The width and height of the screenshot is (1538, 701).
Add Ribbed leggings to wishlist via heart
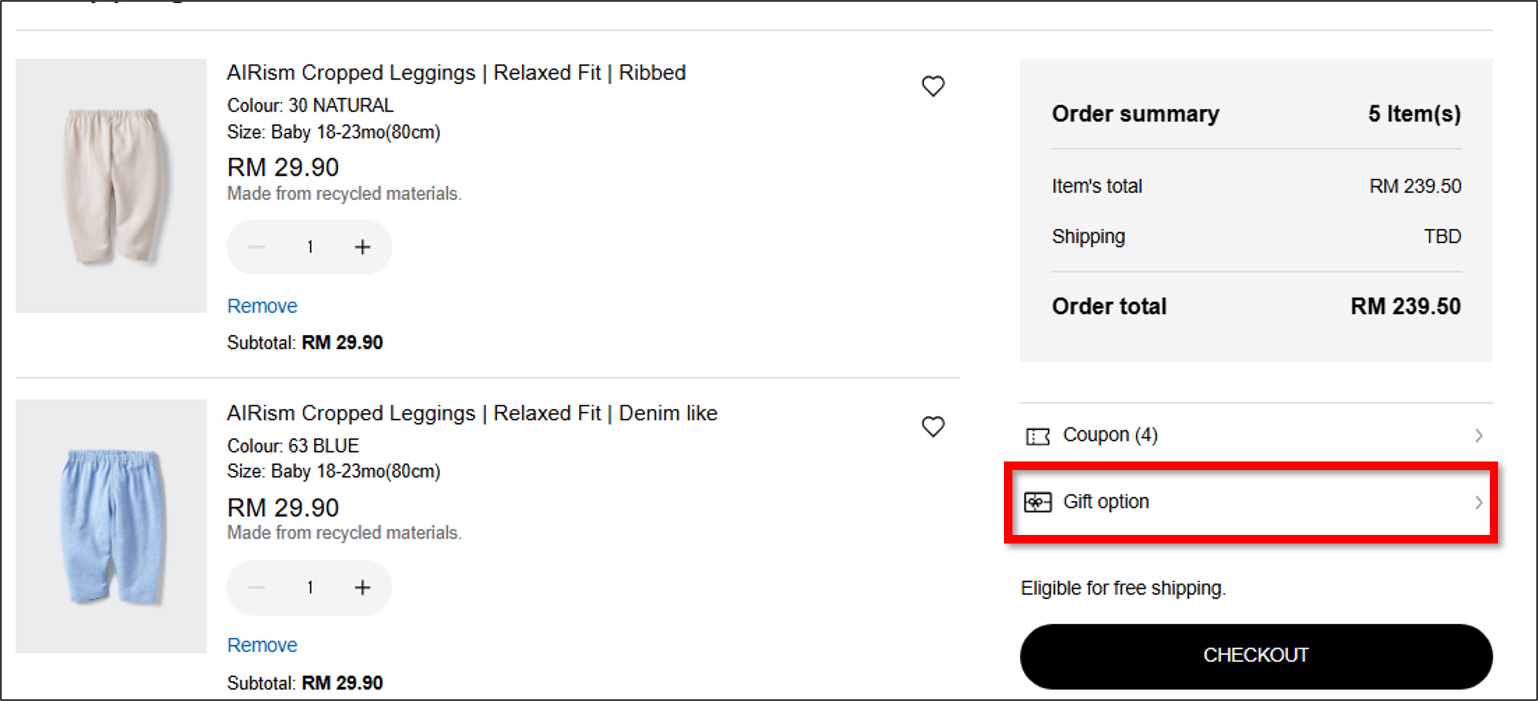tap(933, 86)
